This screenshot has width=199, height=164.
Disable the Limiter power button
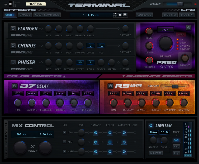pyautogui.click(x=151, y=126)
